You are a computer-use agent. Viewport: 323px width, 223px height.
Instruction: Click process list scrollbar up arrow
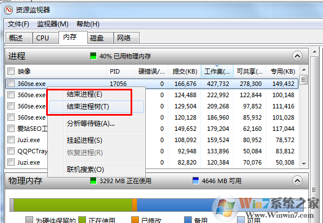pos(304,70)
